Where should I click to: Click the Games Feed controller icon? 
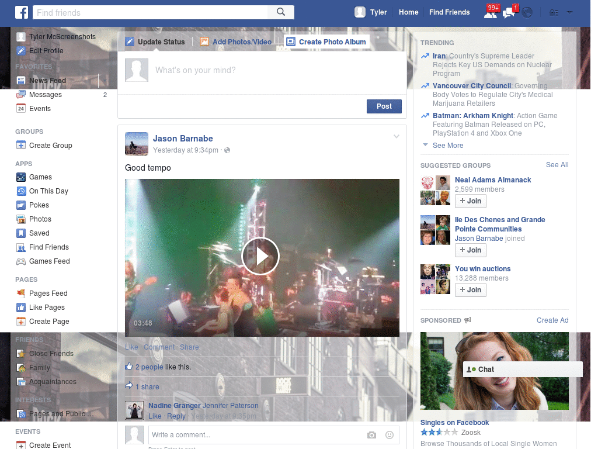click(x=21, y=261)
